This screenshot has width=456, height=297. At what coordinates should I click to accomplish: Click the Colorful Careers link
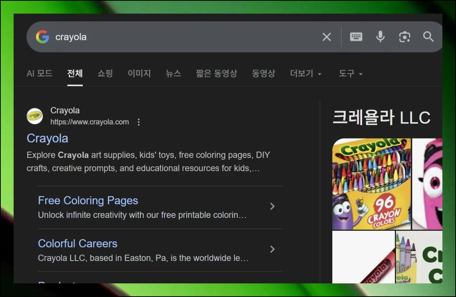pos(78,243)
